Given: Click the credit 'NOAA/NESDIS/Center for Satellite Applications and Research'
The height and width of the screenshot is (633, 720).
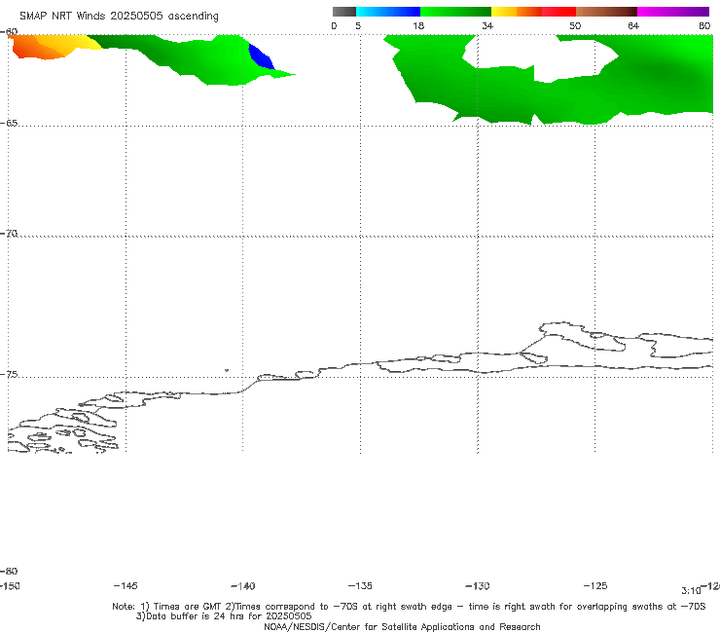Looking at the screenshot, I should 402,626.
